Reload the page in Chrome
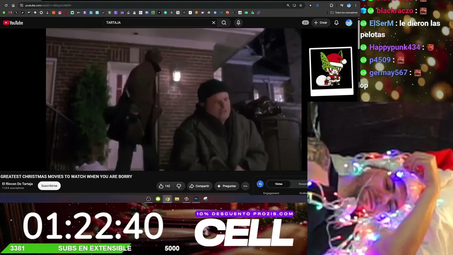 6,5
